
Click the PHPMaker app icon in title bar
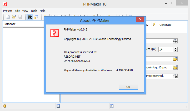5,4
